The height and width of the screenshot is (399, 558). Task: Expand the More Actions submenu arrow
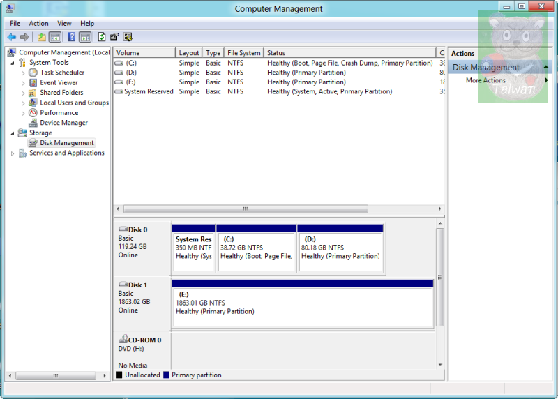(546, 80)
